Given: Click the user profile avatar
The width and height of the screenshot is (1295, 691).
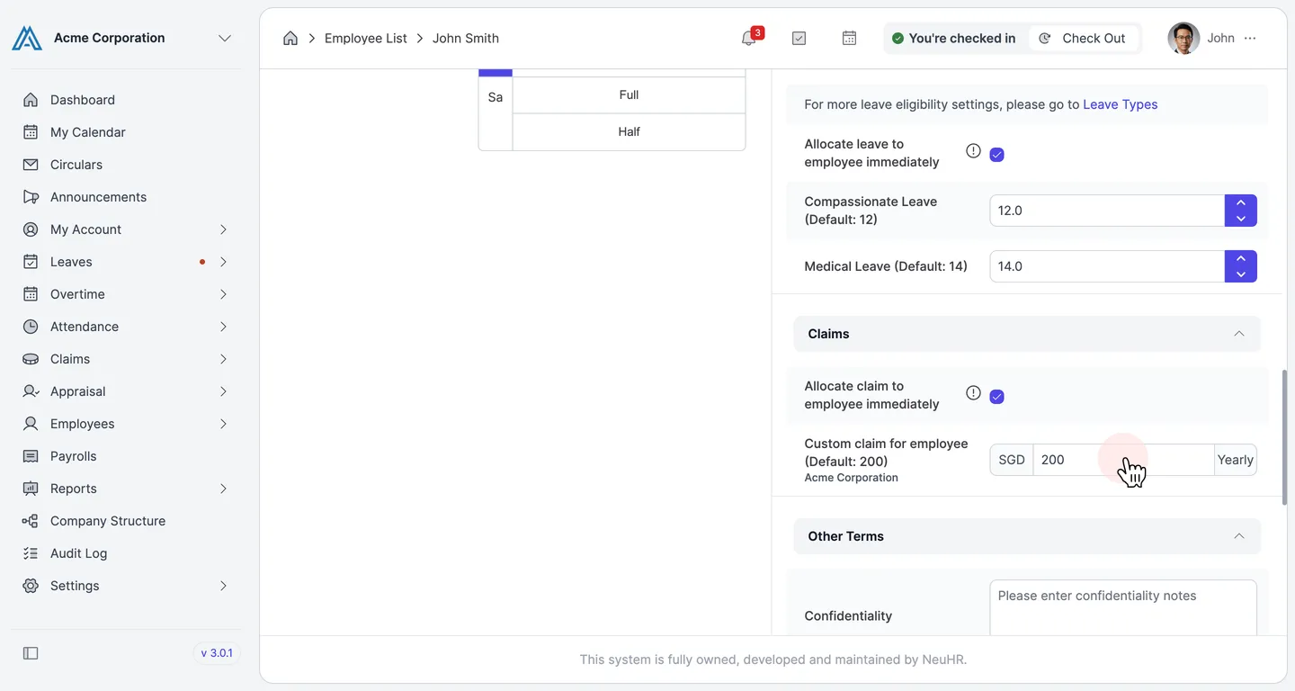Looking at the screenshot, I should [x=1183, y=38].
